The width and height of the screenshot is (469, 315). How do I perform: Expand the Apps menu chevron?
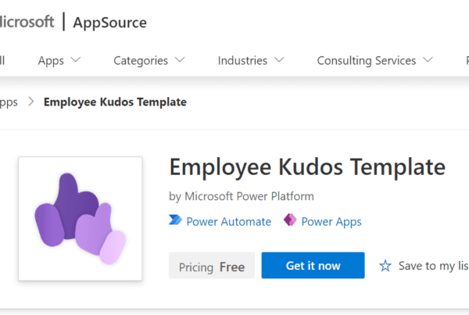[x=76, y=60]
